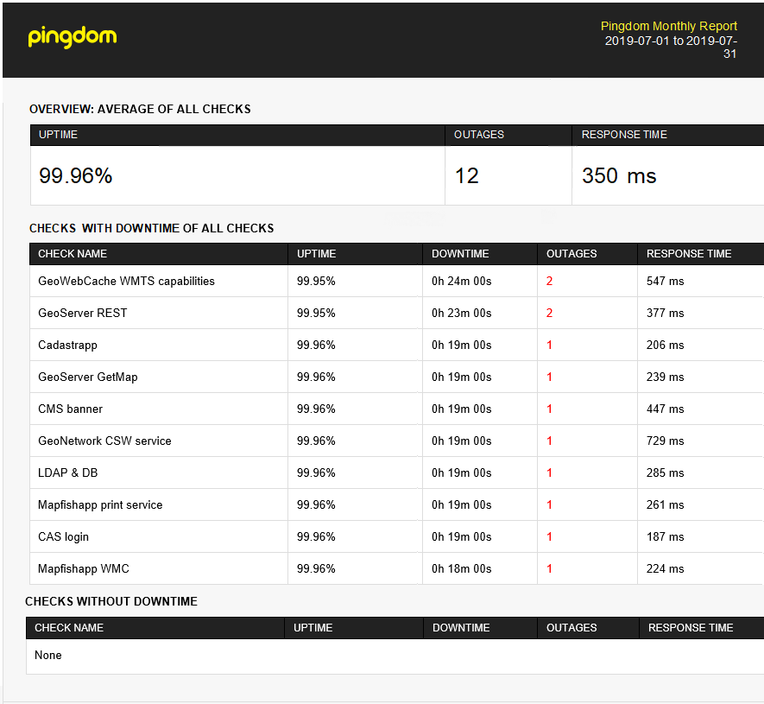Click DOWNTIME header in checks with downtime table
764x704 pixels.
[x=460, y=253]
